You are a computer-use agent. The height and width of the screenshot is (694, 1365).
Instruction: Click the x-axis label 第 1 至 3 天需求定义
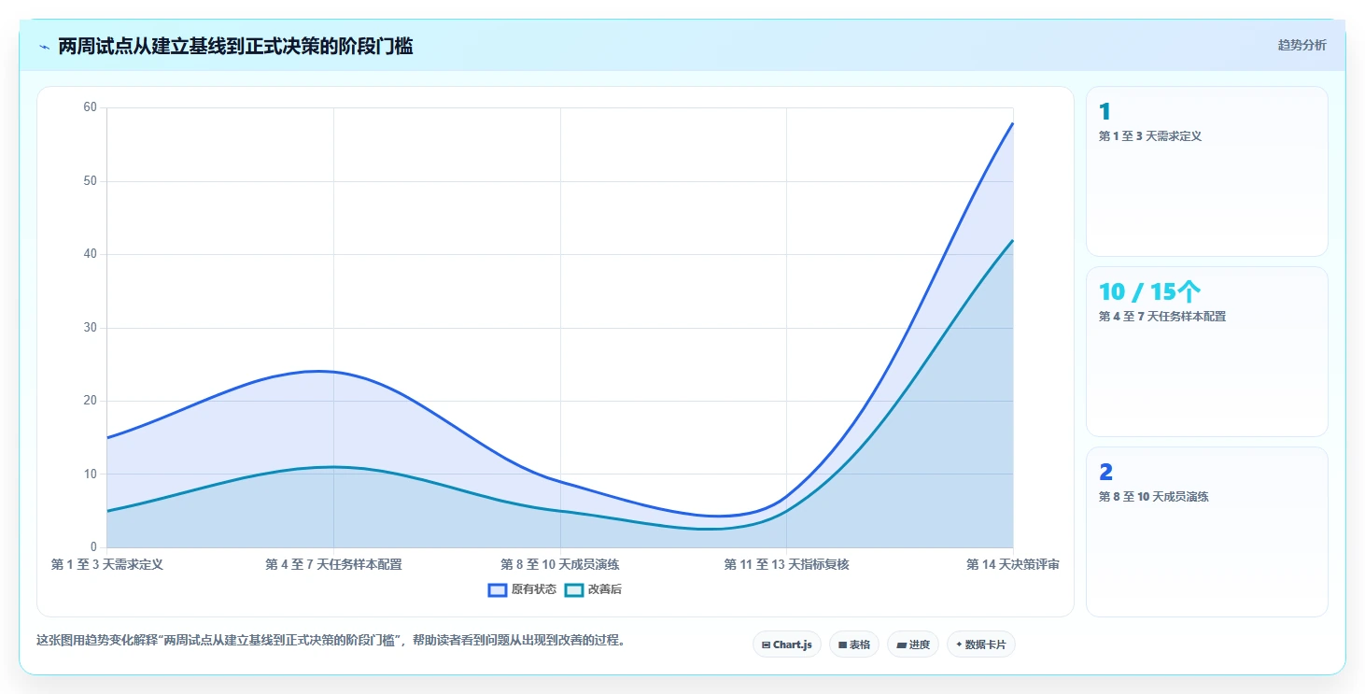point(107,564)
